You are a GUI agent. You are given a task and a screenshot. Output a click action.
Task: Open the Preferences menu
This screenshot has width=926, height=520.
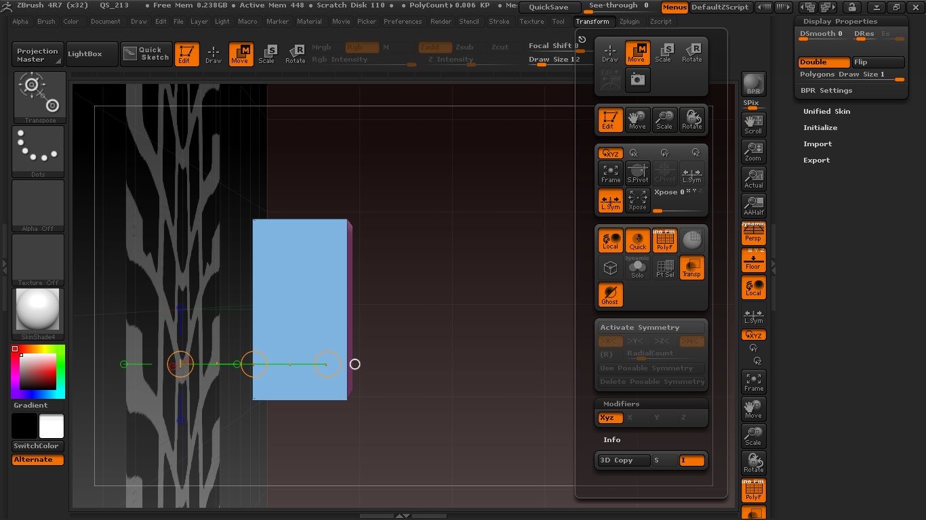[403, 22]
